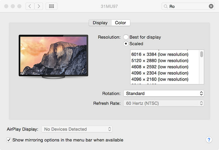Screen dimensions: 219x150
Task: Open the help question mark button
Action: [209, 140]
